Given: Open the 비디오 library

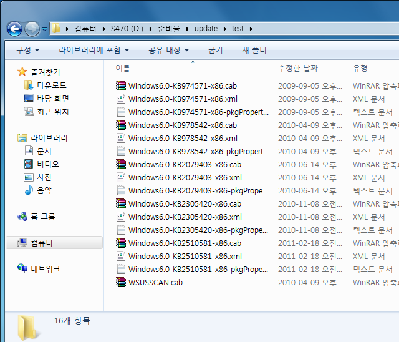Looking at the screenshot, I should point(48,164).
